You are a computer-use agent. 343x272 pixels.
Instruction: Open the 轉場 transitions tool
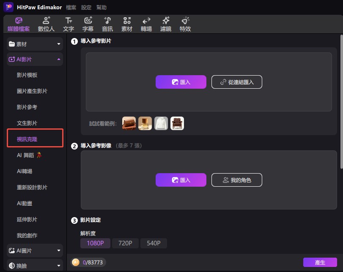pos(146,24)
